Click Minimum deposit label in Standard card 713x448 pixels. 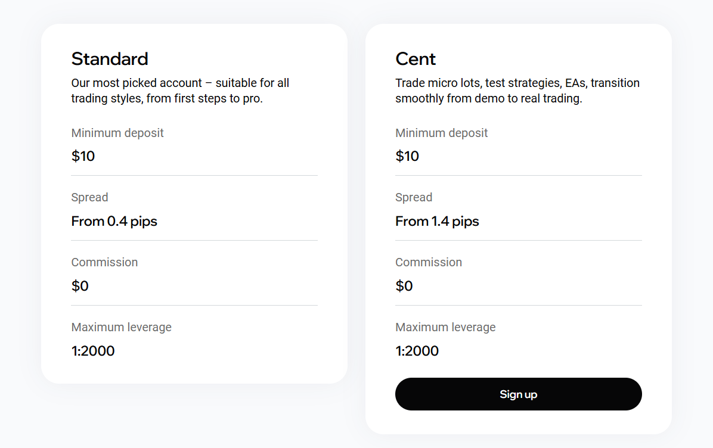117,133
